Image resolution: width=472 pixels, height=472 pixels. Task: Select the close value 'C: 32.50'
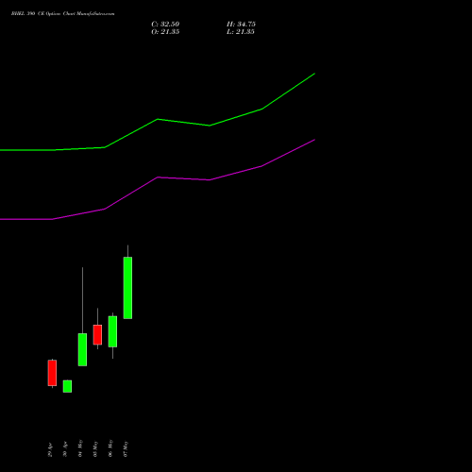(165, 25)
